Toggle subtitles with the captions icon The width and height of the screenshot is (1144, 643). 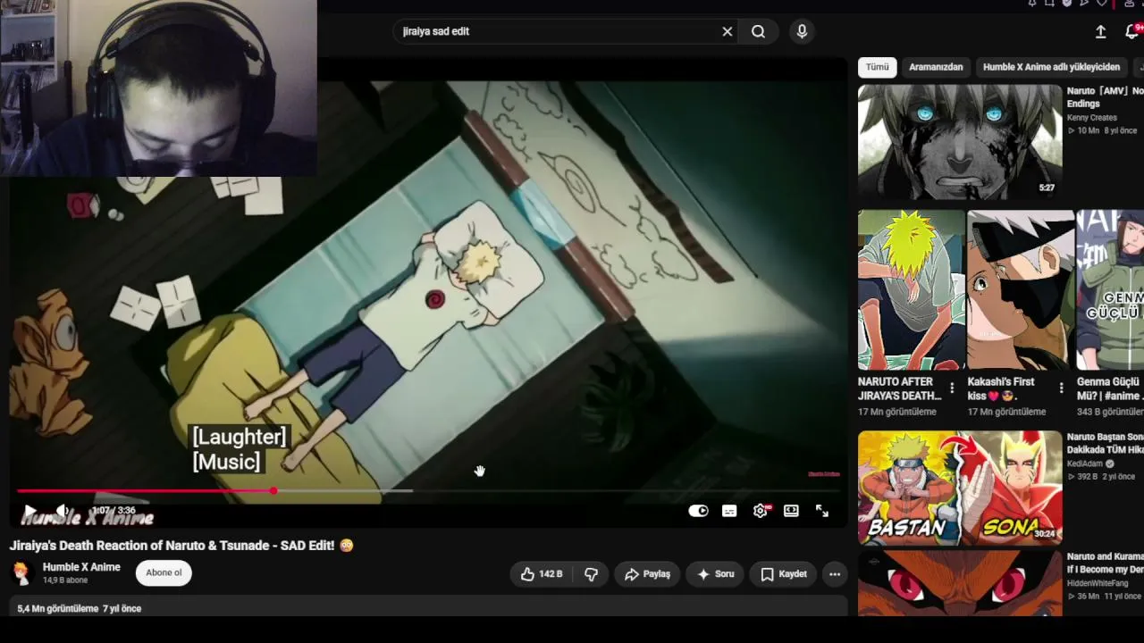[x=729, y=511]
